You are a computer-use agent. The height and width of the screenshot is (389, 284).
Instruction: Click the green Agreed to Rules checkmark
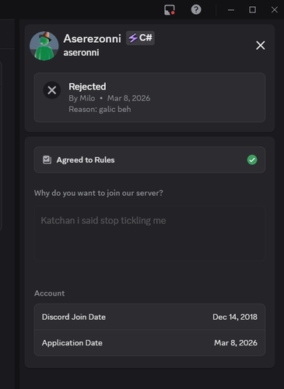tap(252, 159)
